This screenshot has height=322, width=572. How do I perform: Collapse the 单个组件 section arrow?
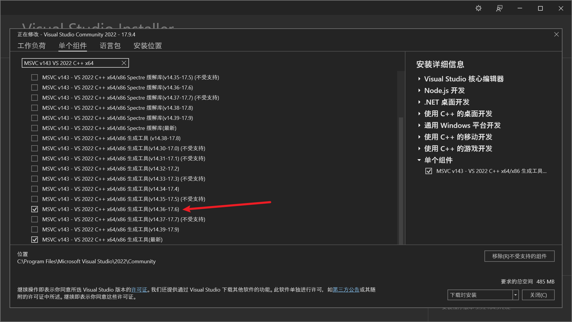point(419,160)
